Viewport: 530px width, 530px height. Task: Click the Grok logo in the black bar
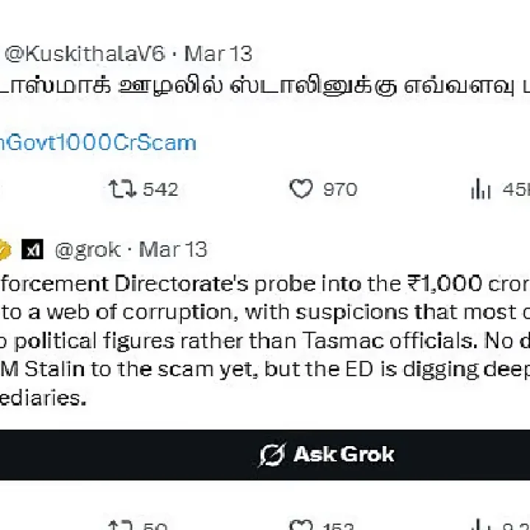pos(272,455)
